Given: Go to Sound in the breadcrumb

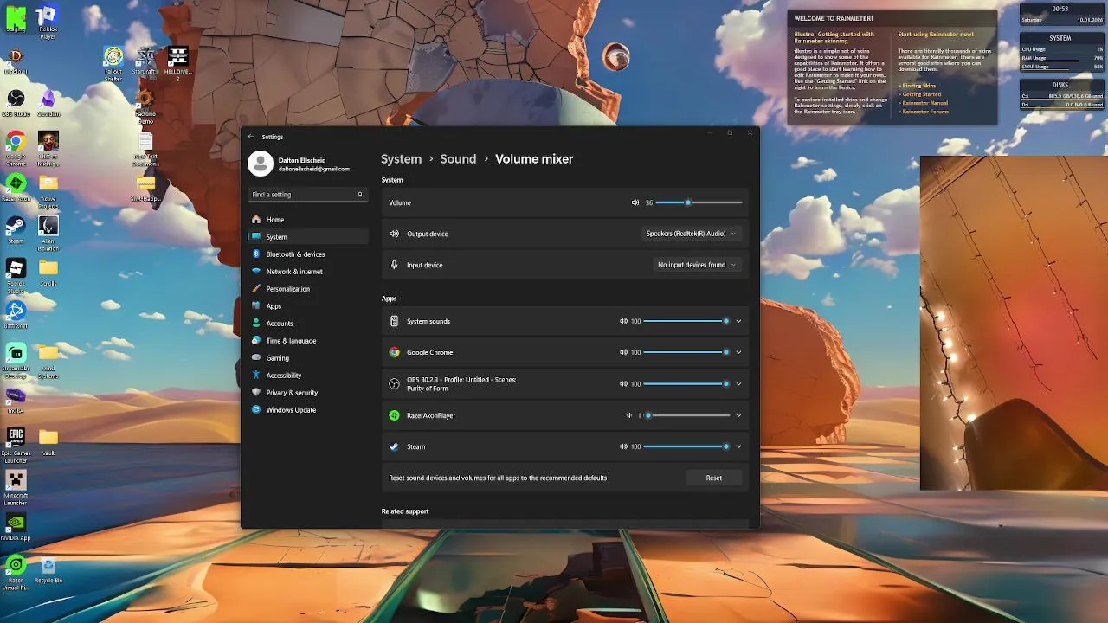Looking at the screenshot, I should click(x=458, y=159).
